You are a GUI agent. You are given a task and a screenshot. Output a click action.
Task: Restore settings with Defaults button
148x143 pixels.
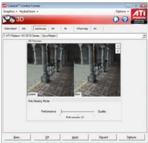131,137
